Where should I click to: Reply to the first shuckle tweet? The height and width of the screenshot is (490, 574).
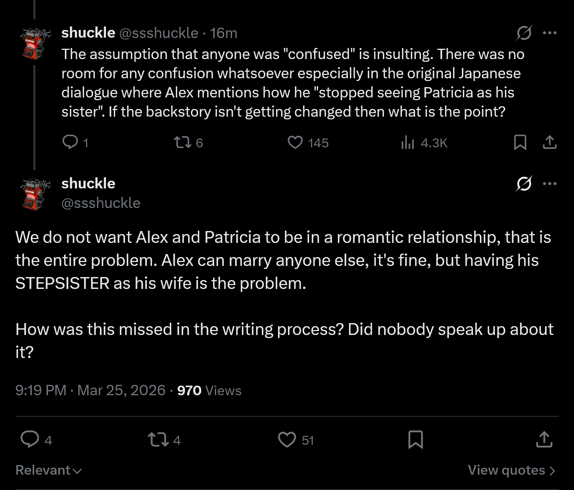coord(70,142)
